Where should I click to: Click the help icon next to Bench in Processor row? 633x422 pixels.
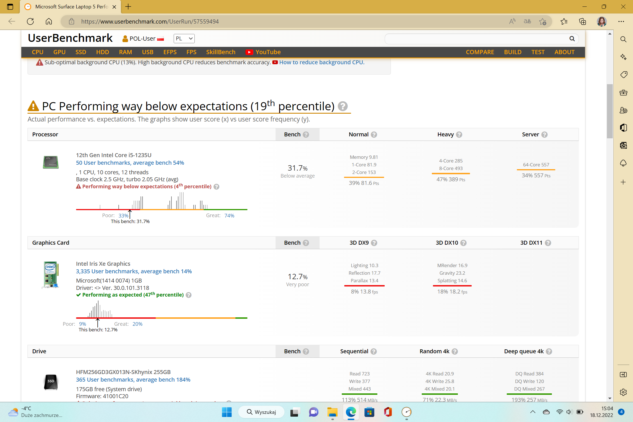(x=306, y=135)
